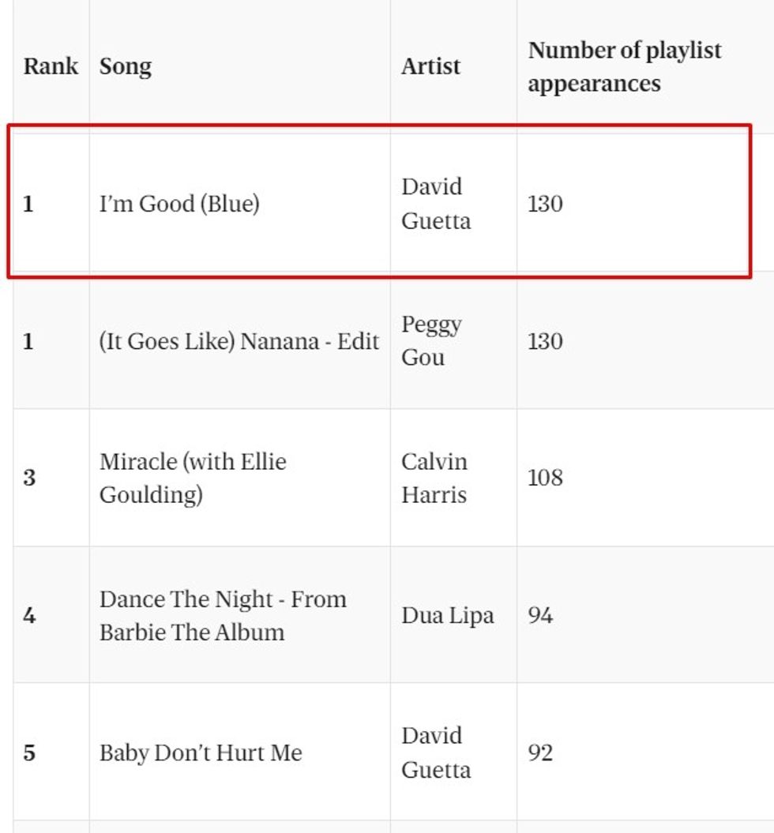Screen dimensions: 774x833
Task: Select the Baby Don't Hurt Me song
Action: click(201, 752)
